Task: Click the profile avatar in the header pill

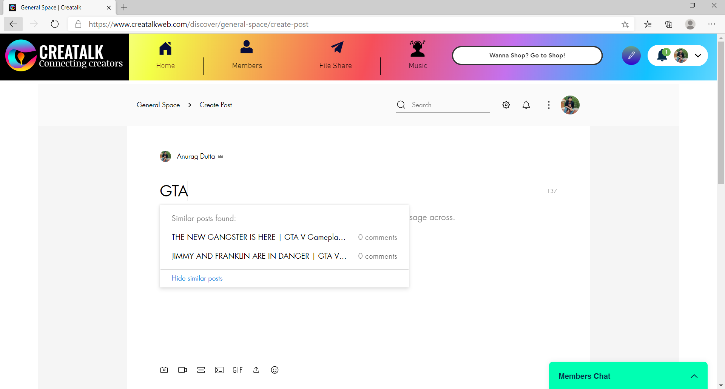Action: pos(681,56)
